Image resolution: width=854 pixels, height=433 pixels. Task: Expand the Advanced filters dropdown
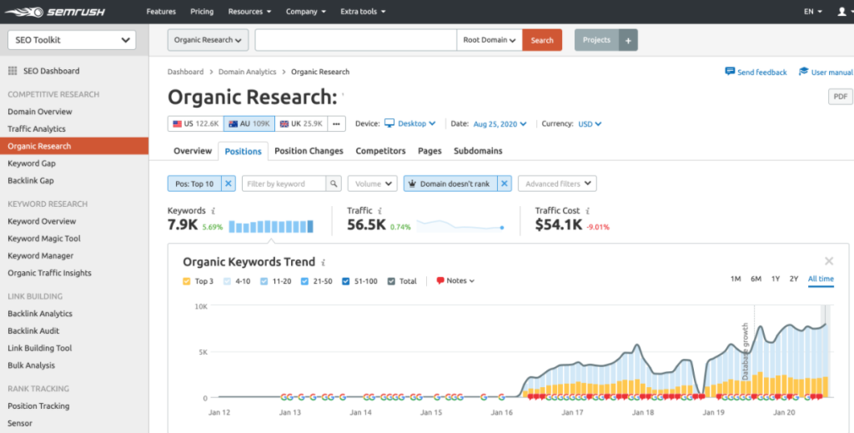click(557, 184)
